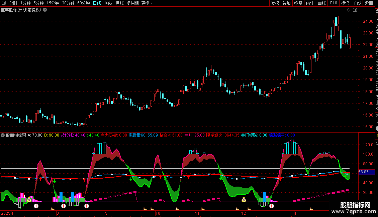Click the diamond icon atop the price chart
The height and width of the screenshot is (217, 378).
click(349, 10)
